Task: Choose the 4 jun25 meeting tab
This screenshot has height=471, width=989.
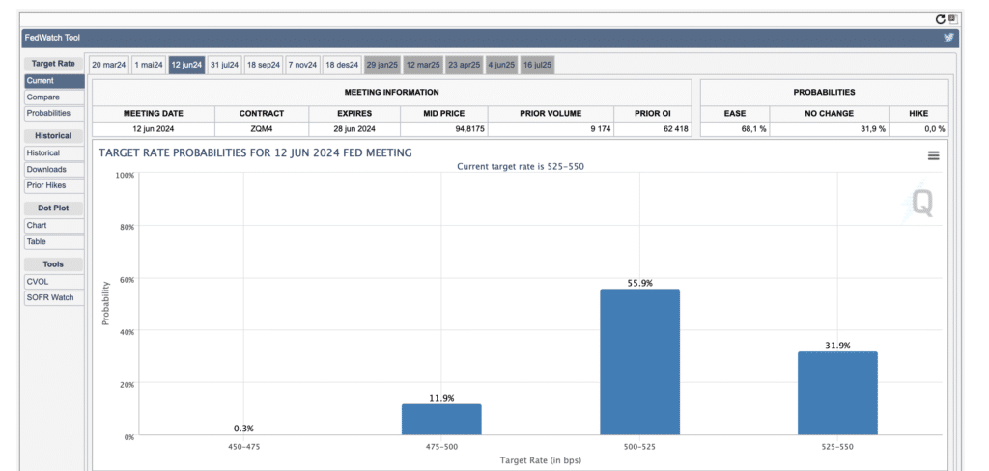Action: tap(501, 65)
